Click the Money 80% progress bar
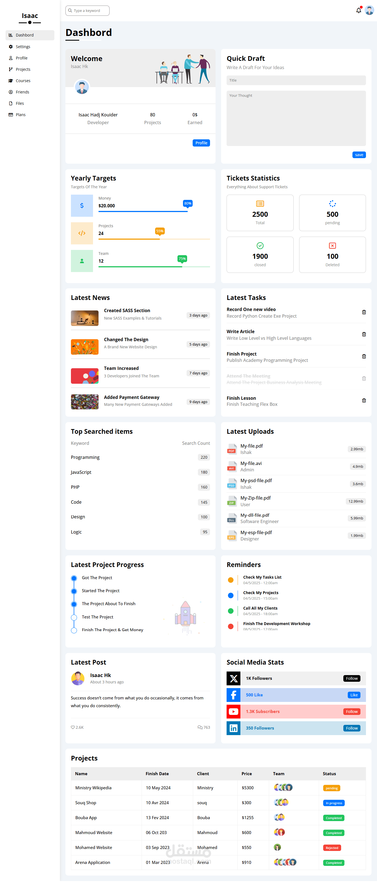This screenshot has width=377, height=883. [154, 211]
